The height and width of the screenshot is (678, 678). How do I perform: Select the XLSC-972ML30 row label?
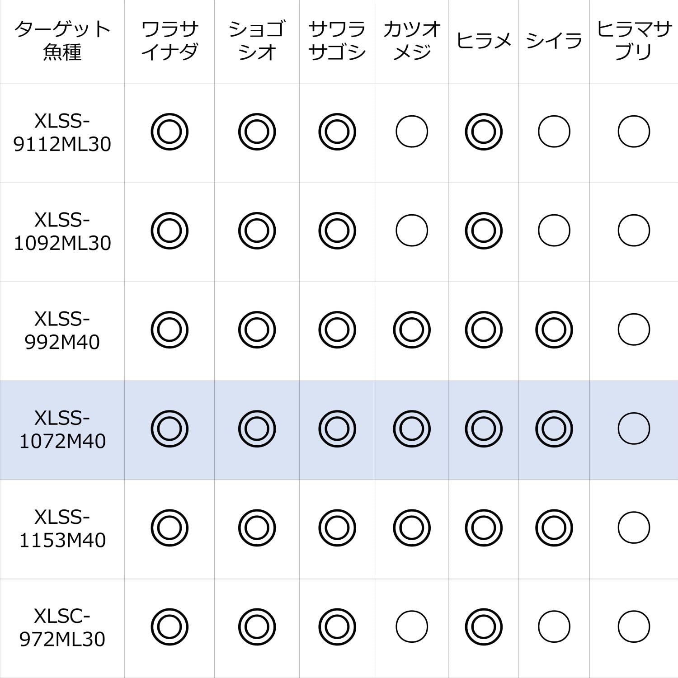click(x=62, y=627)
